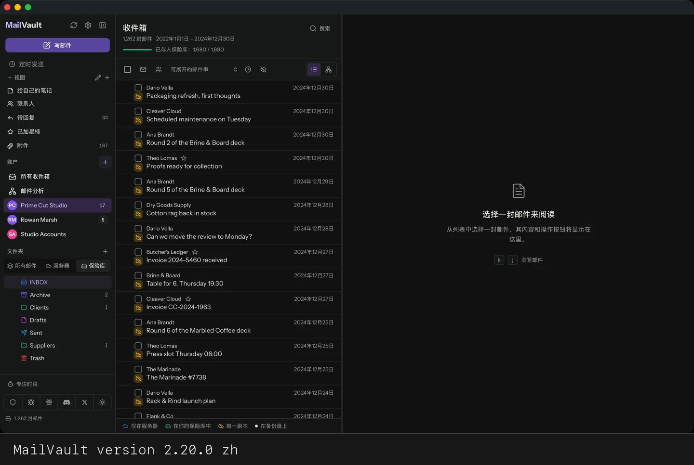Check the Scheduled maintenance email checkbox
The image size is (694, 465).
click(x=138, y=111)
